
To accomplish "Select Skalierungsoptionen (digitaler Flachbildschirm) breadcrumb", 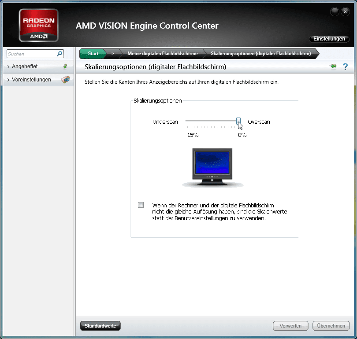I will click(260, 53).
